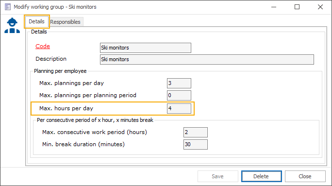Focus Max. consecutive work period hours field

196,133
